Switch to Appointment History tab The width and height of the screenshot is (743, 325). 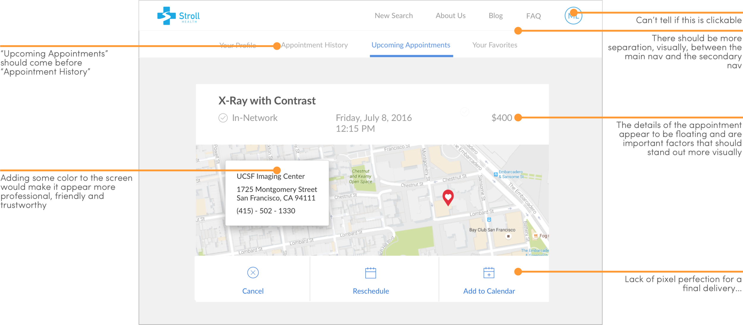tap(314, 45)
